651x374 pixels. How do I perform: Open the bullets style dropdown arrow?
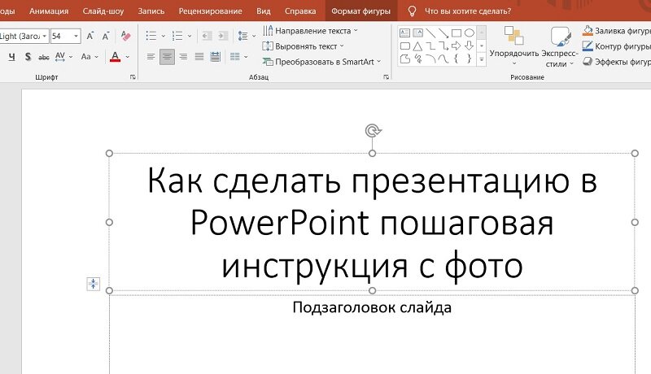164,36
